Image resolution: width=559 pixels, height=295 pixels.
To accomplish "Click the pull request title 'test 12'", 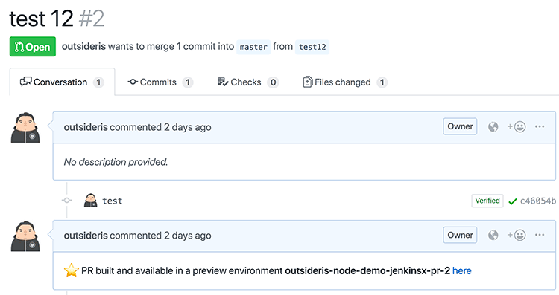I will [41, 19].
